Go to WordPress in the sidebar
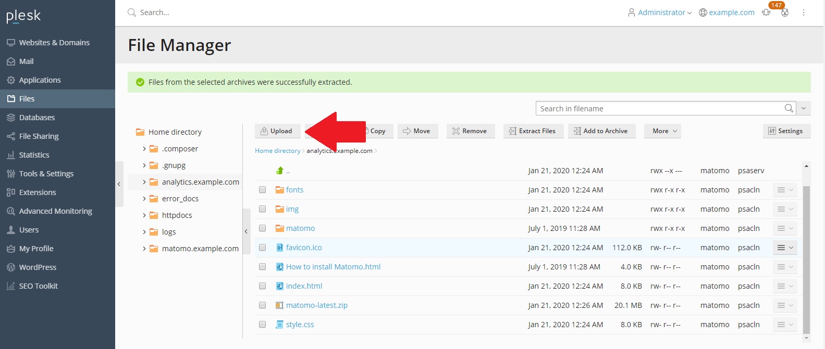 pos(38,267)
